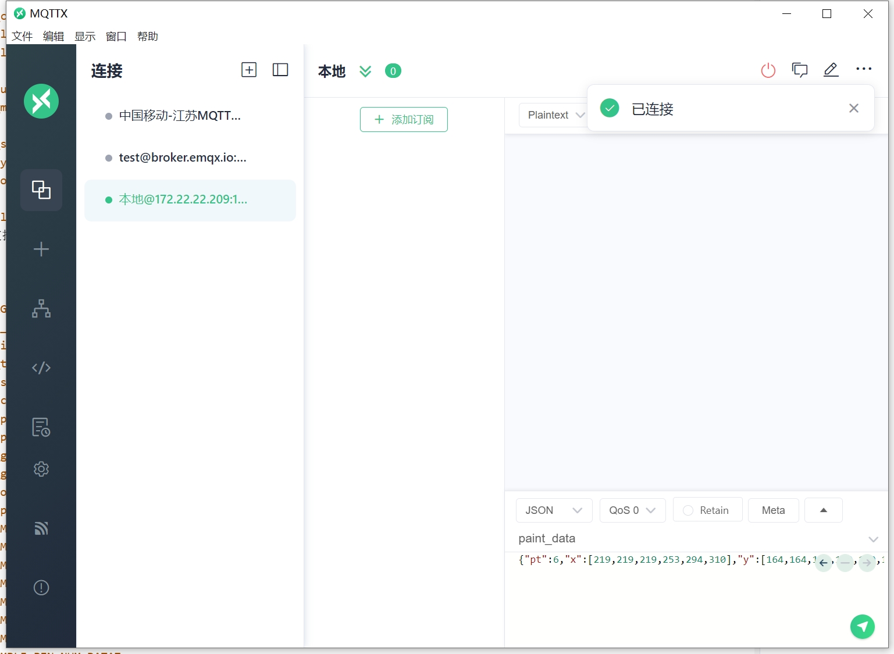This screenshot has width=894, height=654.
Task: Open the QoS 0 dropdown
Action: pos(632,510)
